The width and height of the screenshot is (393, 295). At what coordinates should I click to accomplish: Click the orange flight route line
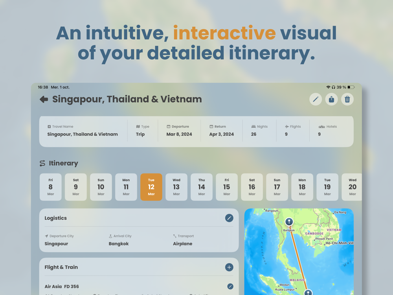tap(298, 258)
